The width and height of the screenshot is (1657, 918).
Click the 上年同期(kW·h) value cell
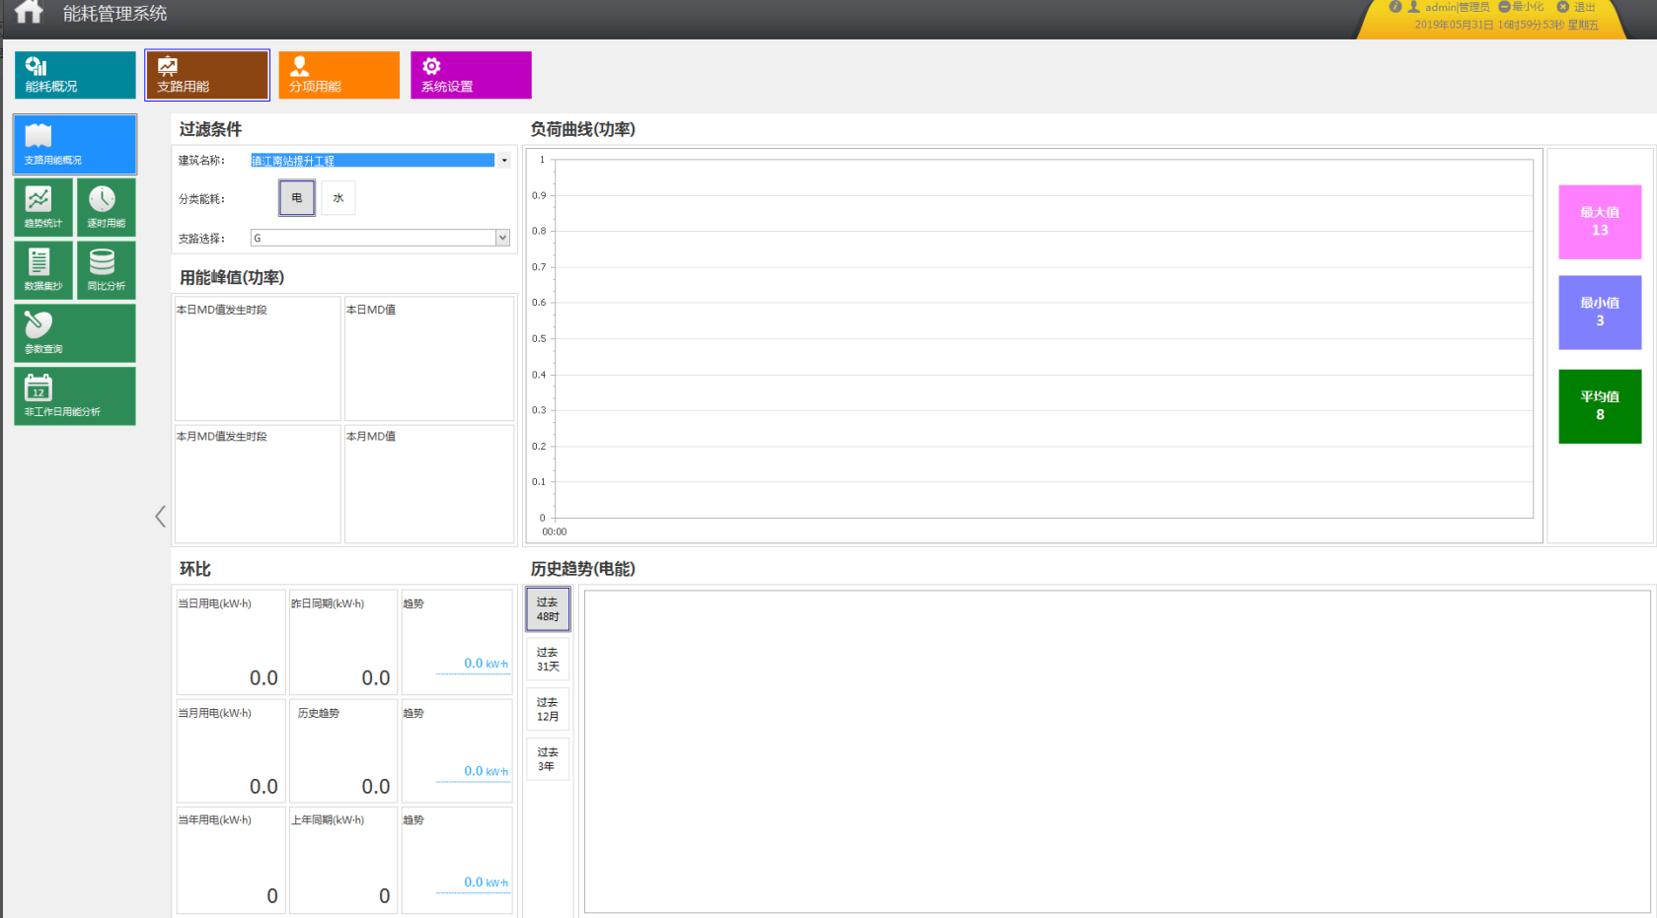(343, 860)
